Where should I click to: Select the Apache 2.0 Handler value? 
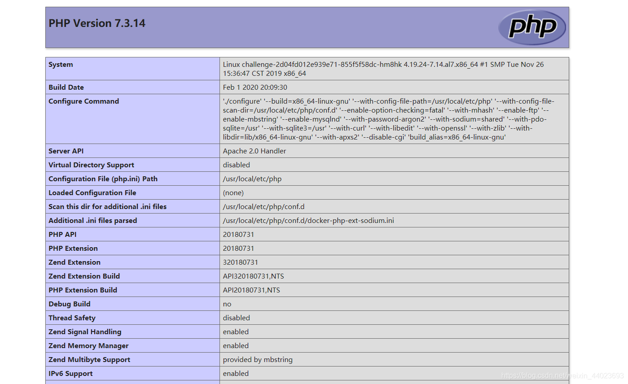[x=255, y=151]
